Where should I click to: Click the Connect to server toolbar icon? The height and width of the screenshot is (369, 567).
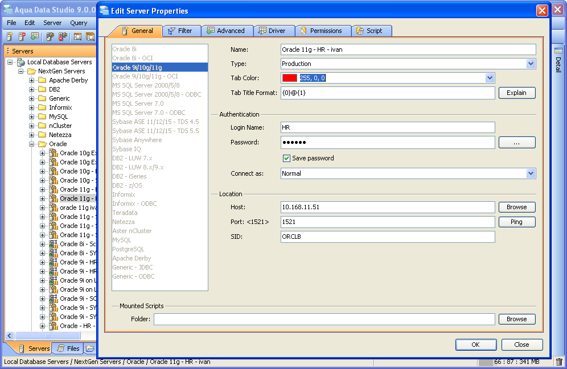(x=50, y=36)
